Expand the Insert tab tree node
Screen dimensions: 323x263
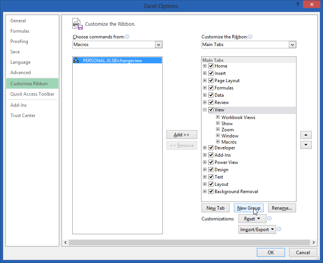click(x=205, y=73)
